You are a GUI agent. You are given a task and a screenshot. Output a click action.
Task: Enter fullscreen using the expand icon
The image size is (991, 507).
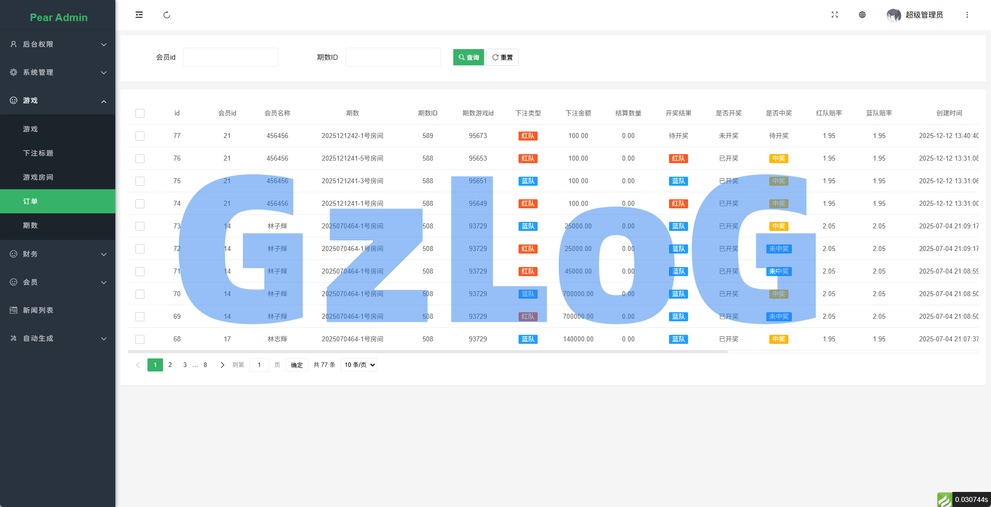835,15
